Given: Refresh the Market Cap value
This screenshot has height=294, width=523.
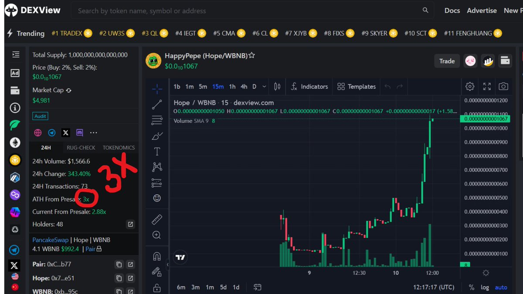Looking at the screenshot, I should click(x=68, y=90).
